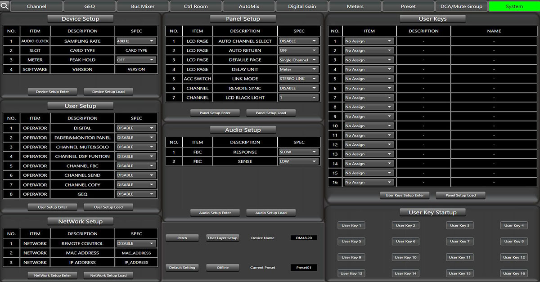Viewport: 540px width, 282px height.
Task: Open the Bus Mixer tab
Action: pyautogui.click(x=143, y=6)
